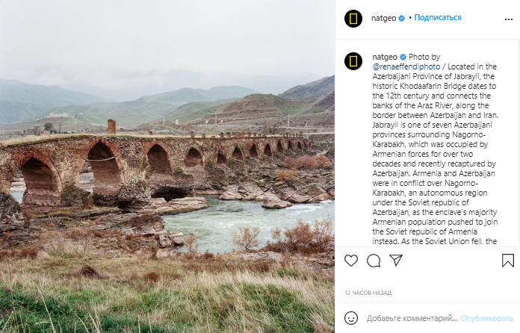The image size is (520, 333).
Task: Open emoji picker smiley icon
Action: 351,318
